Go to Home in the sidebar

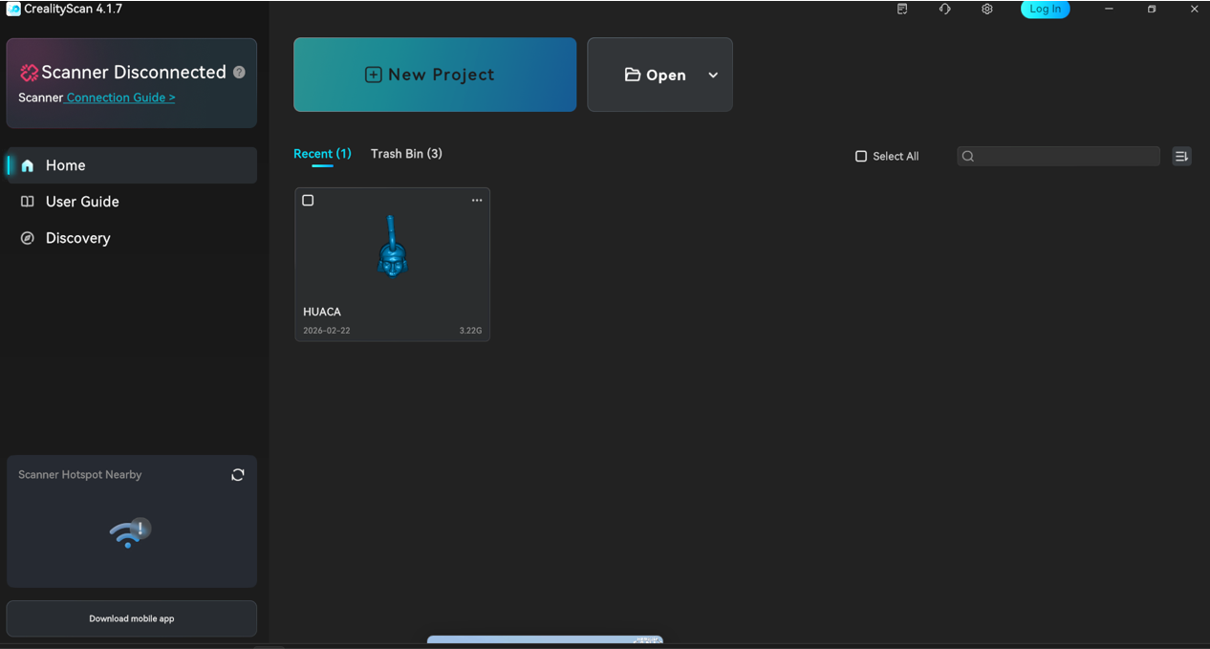point(132,165)
